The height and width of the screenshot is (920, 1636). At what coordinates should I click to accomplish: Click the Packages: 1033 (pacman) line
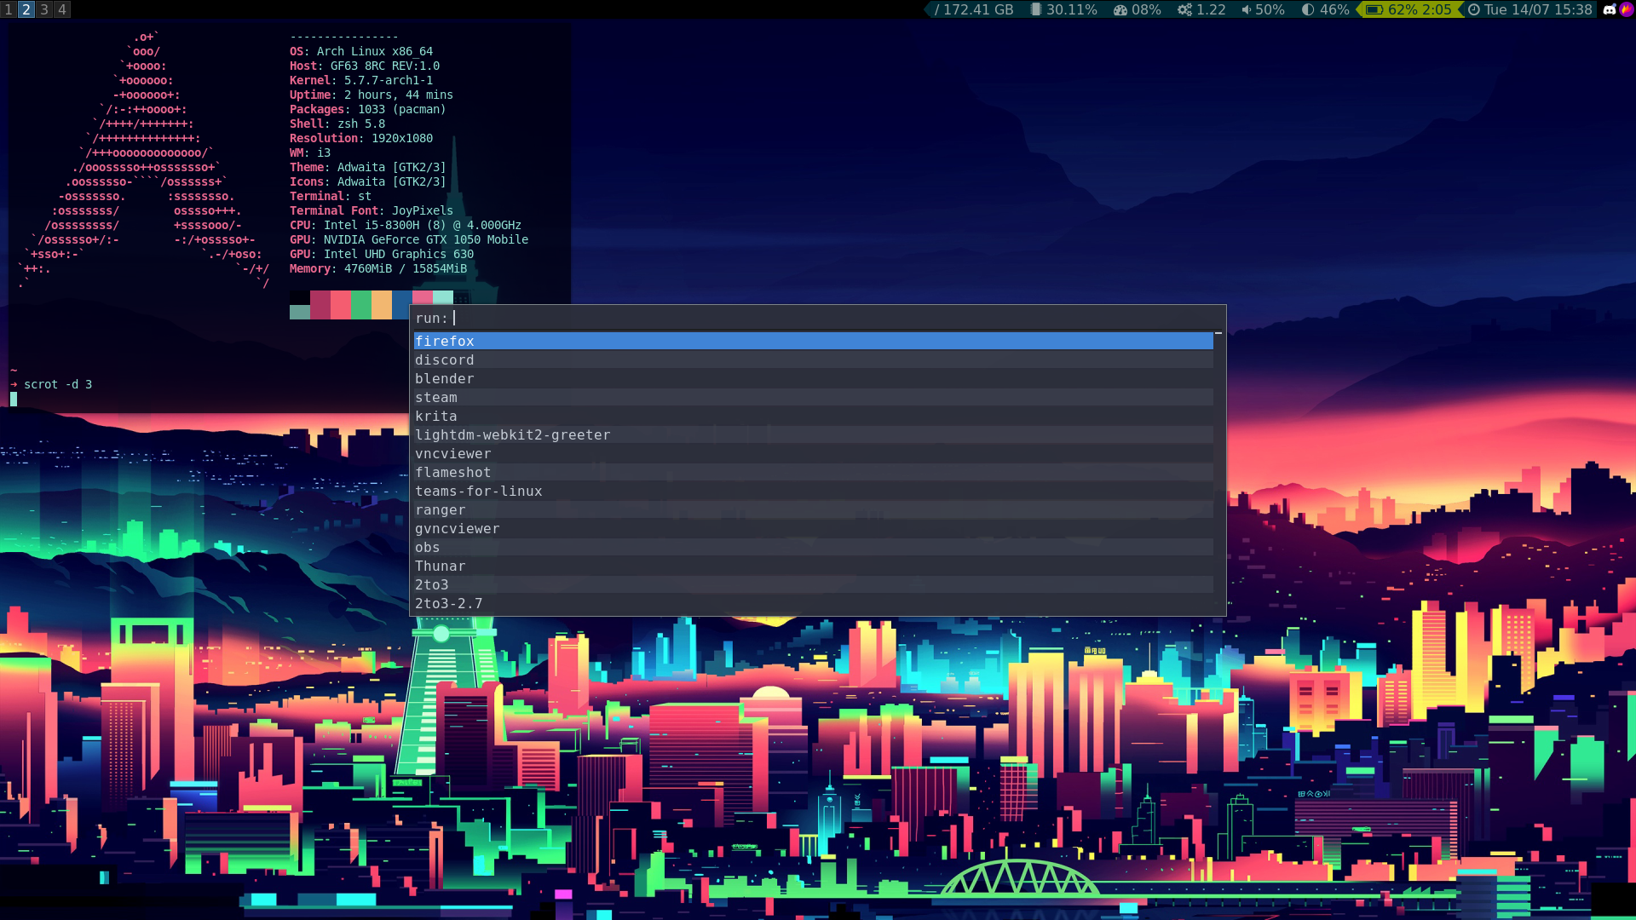(367, 109)
